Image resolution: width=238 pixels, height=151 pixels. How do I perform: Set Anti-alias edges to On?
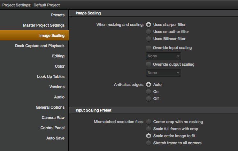pyautogui.click(x=149, y=92)
